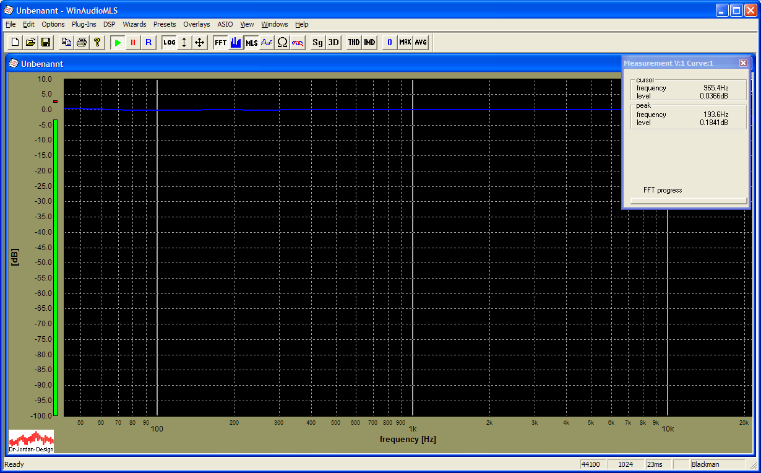Open the Wizards menu
This screenshot has width=761, height=473.
(134, 24)
